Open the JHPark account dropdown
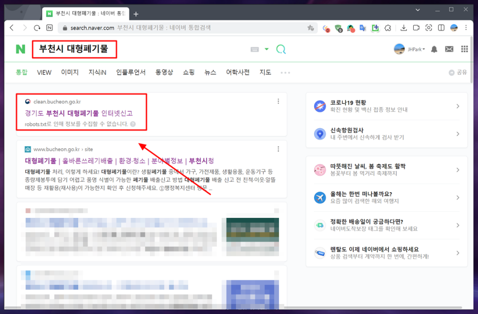Image resolution: width=478 pixels, height=314 pixels. [416, 50]
